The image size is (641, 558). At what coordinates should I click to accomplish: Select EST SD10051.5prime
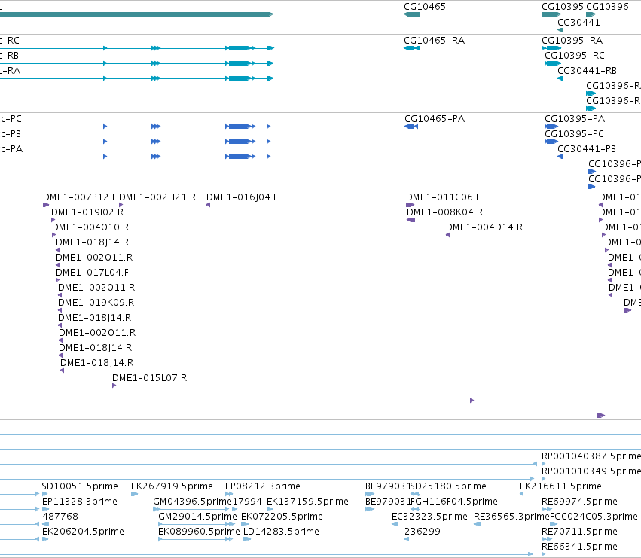(x=80, y=486)
